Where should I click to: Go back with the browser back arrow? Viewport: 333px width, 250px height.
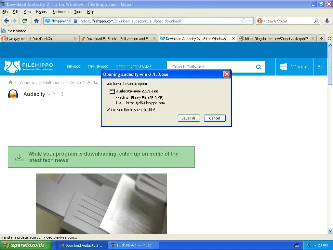tap(7, 21)
